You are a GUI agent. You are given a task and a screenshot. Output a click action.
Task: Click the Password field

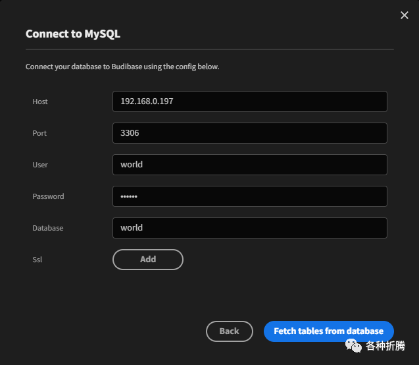click(x=250, y=196)
